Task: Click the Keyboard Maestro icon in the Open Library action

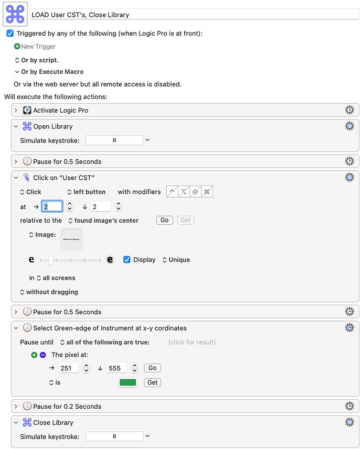Action: [26, 126]
